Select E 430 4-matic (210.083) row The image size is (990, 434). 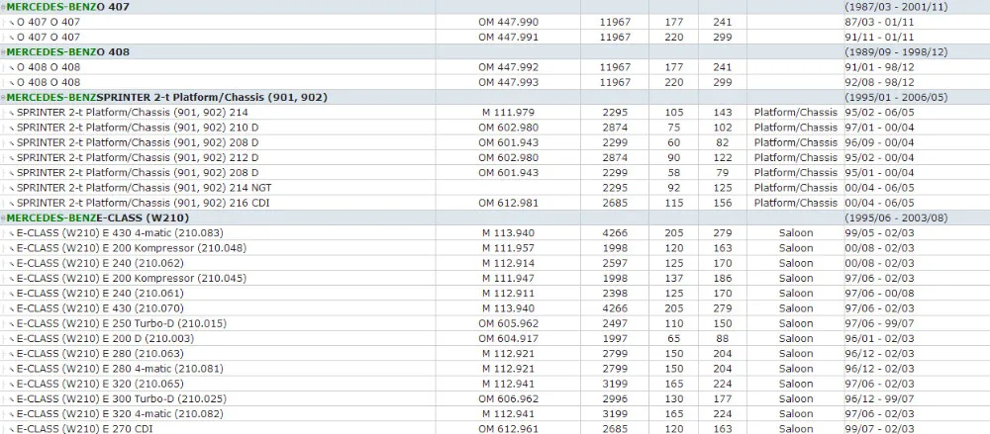click(x=495, y=232)
